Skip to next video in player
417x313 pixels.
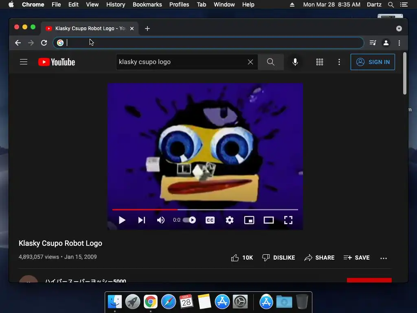click(x=142, y=220)
